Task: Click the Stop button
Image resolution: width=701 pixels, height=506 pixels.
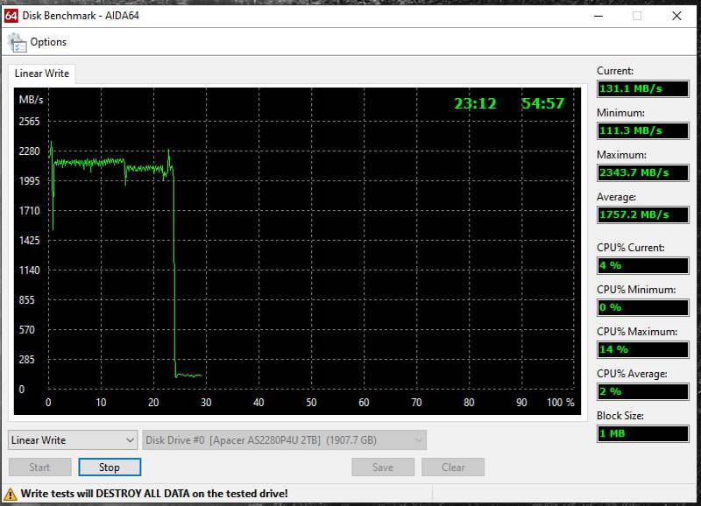Action: (x=110, y=467)
